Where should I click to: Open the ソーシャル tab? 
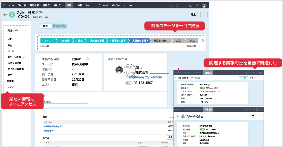click(103, 5)
